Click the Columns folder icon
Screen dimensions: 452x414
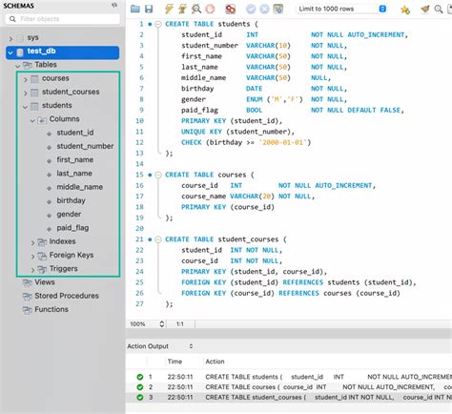42,120
